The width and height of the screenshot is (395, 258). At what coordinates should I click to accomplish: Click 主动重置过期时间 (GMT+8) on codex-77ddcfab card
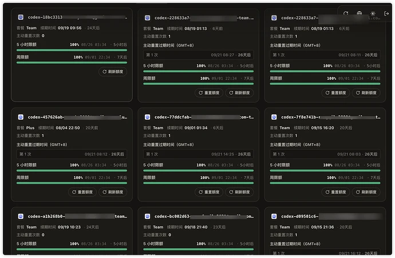point(168,145)
